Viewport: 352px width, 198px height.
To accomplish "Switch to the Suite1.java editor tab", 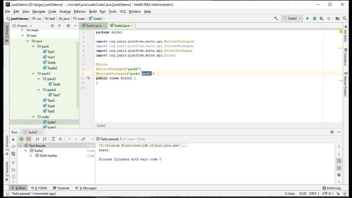I will point(93,26).
